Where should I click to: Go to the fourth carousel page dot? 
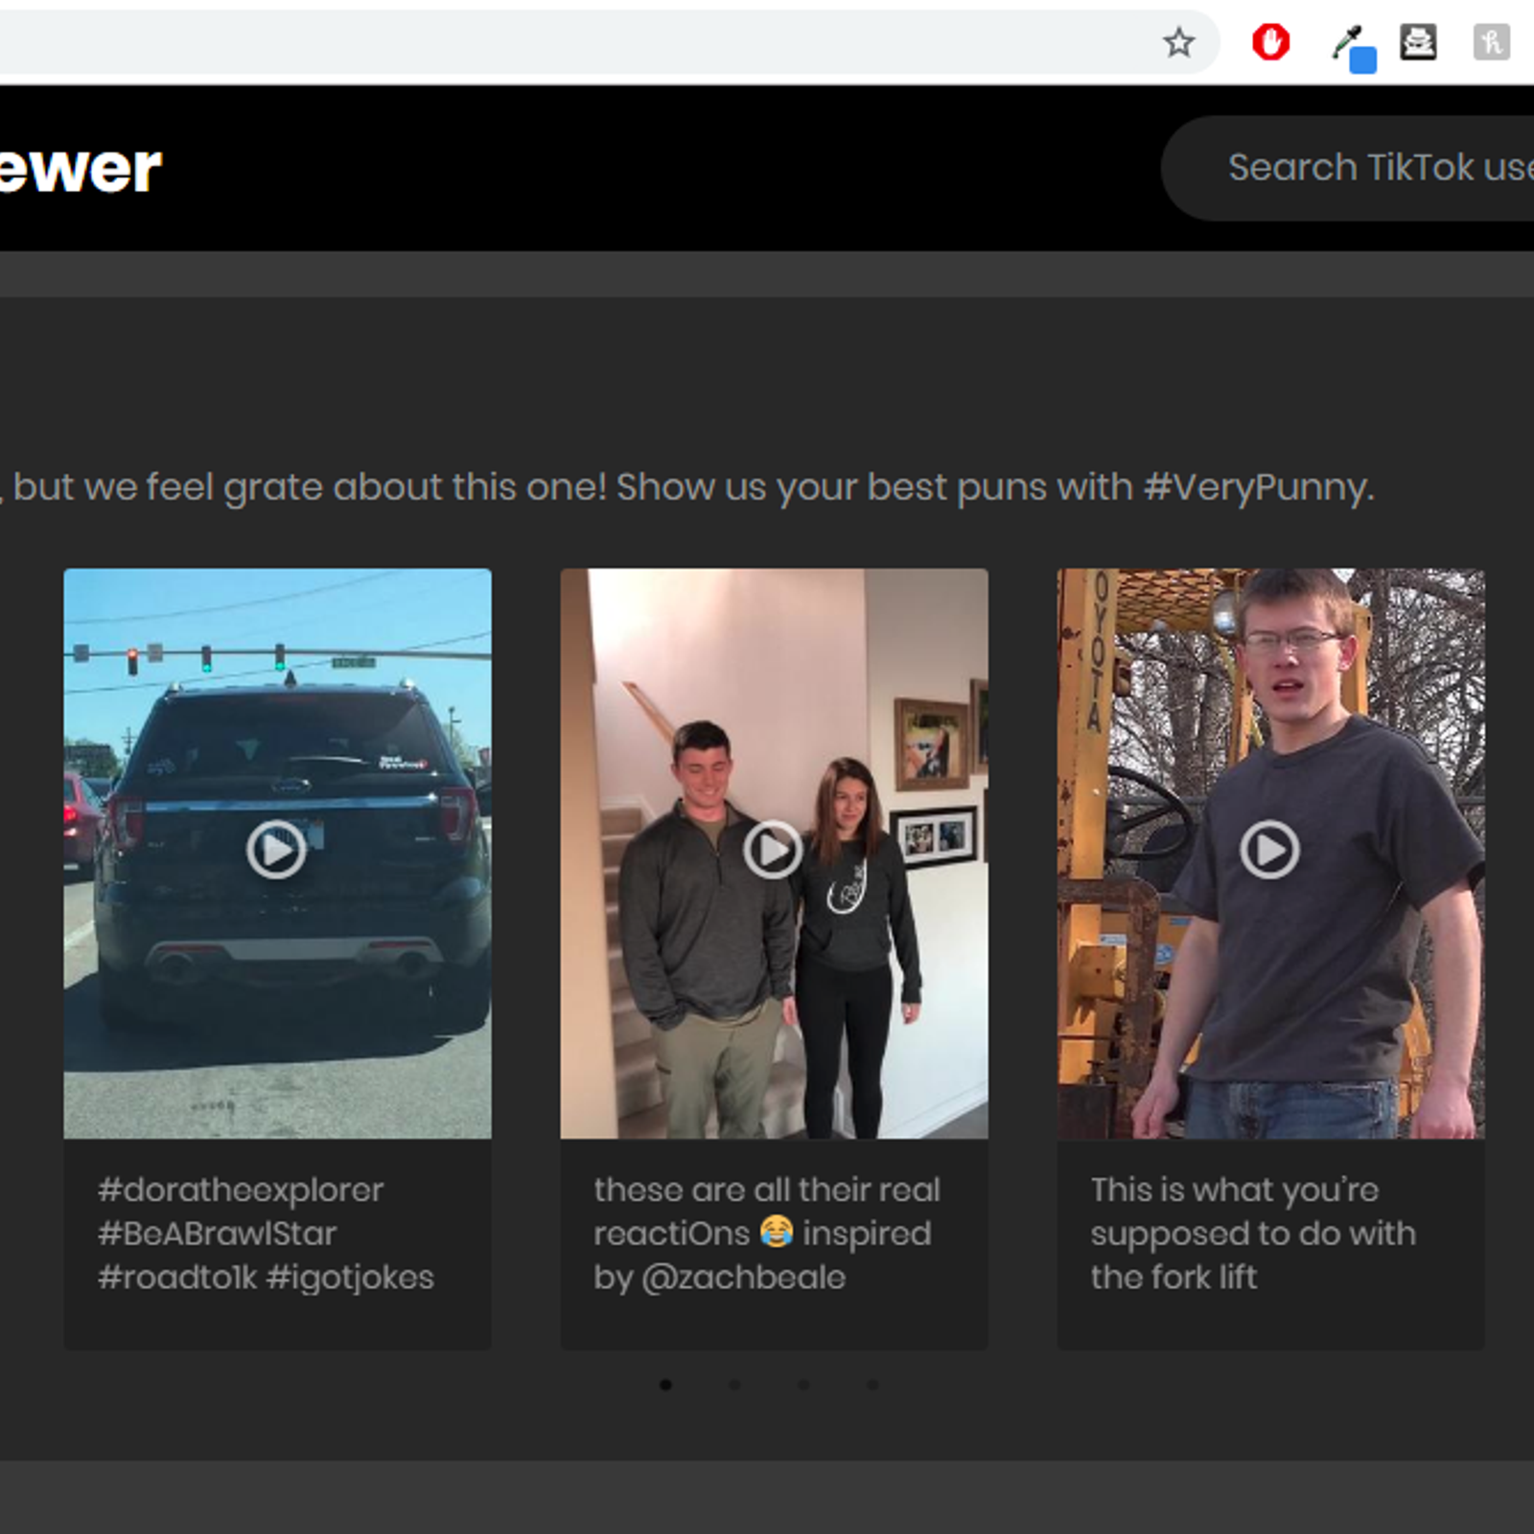[x=872, y=1384]
